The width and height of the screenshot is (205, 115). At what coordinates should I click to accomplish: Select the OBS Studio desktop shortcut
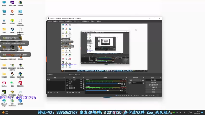(20, 66)
